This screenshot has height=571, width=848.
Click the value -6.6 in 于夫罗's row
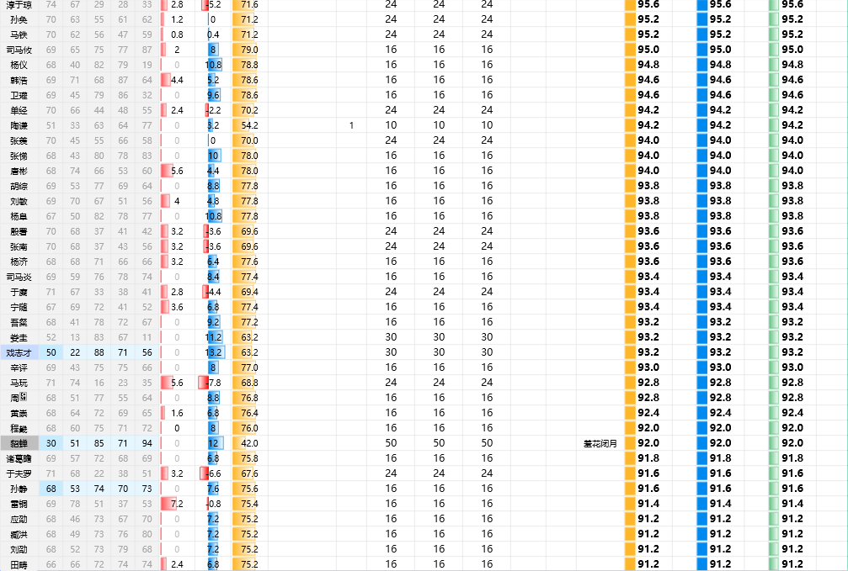pyautogui.click(x=213, y=473)
